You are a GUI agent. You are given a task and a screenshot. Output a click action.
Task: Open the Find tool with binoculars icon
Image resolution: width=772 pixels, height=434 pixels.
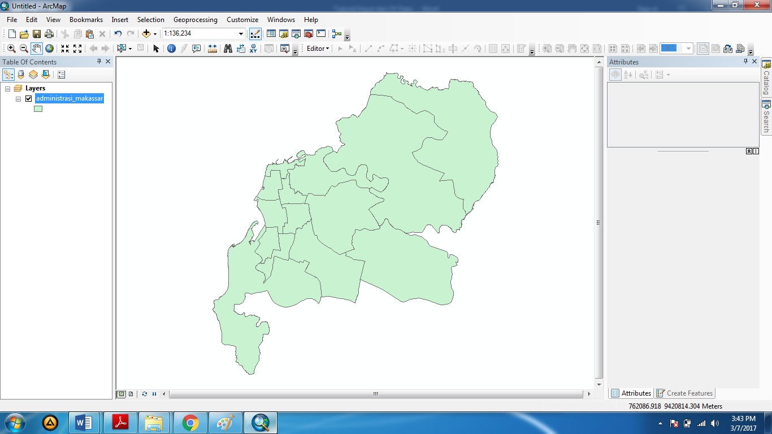pyautogui.click(x=227, y=48)
